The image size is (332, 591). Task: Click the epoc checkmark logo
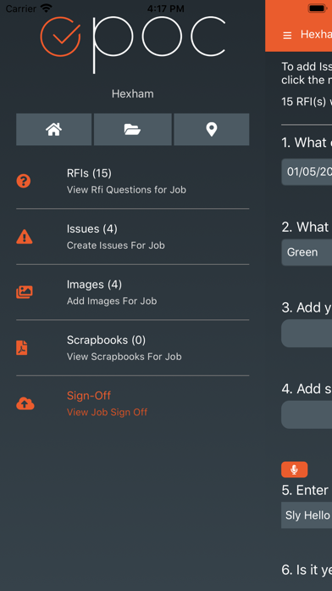60,37
